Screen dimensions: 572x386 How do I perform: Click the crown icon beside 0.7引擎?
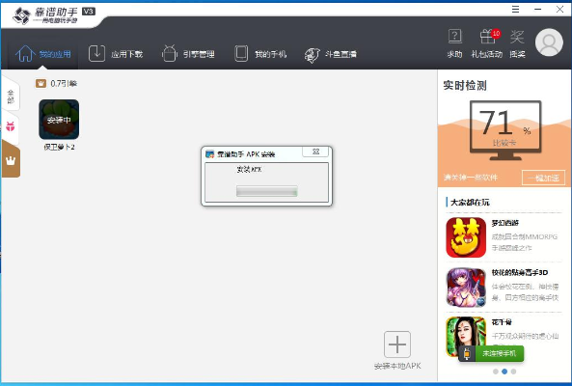click(41, 84)
